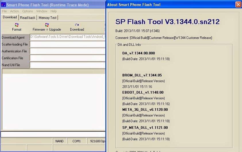
Task: Open the File menu
Action: [4, 11]
